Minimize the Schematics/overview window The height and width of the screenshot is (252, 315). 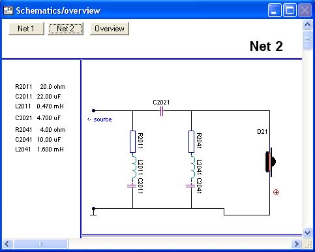[x=275, y=10]
